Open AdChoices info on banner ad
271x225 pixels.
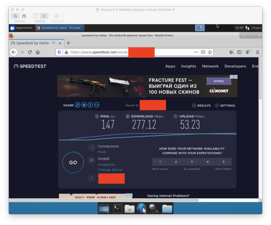tap(232, 77)
